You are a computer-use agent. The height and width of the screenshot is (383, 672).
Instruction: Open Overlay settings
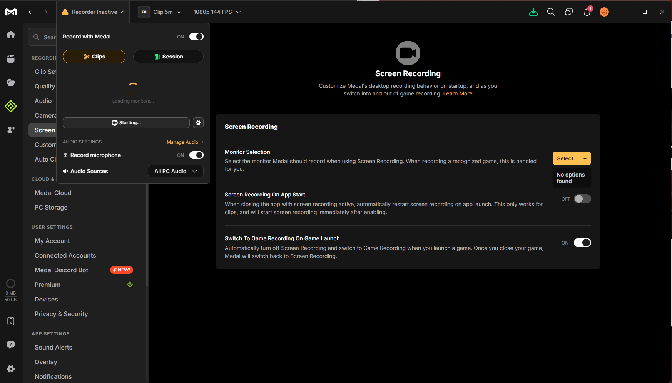[46, 362]
